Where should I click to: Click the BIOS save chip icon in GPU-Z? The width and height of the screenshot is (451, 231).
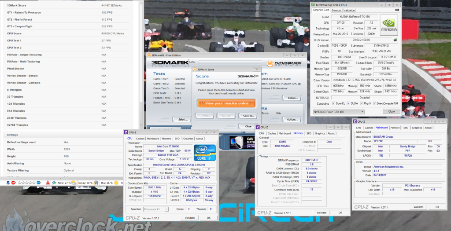tap(395, 40)
